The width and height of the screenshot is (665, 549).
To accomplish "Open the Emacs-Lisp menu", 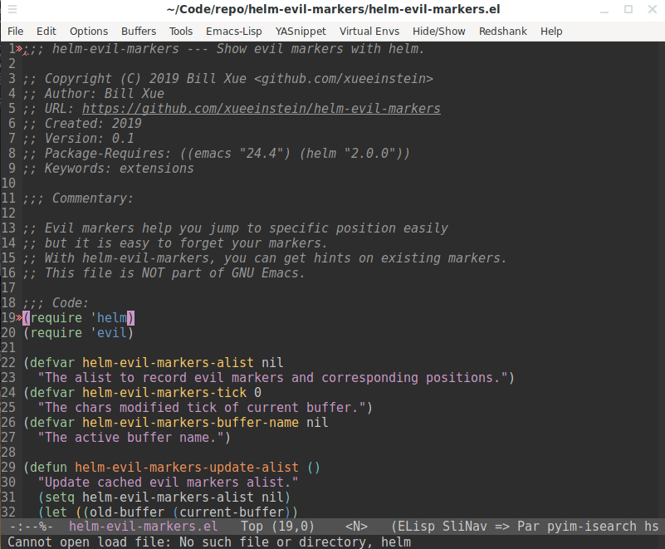I will [233, 32].
